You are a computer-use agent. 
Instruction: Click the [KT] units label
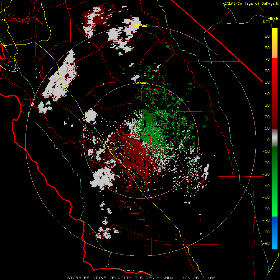tap(265, 21)
